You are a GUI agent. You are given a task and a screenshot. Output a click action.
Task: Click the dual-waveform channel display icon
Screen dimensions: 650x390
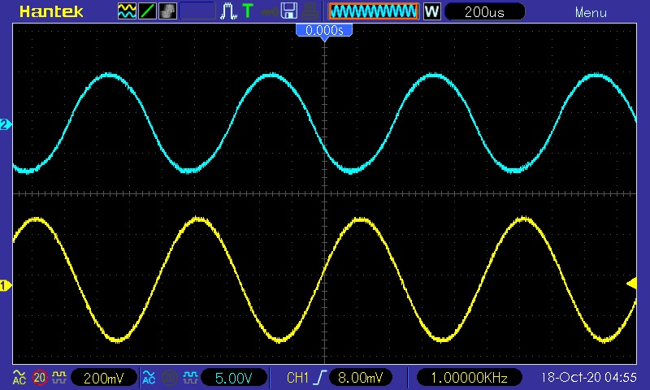click(128, 12)
